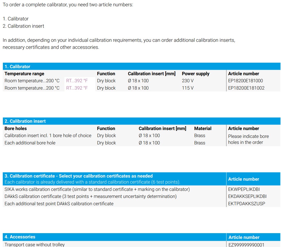This screenshot has height=247, width=281.
Task: Click the "SIKA works calibration certificate" line
Action: pyautogui.click(x=97, y=189)
